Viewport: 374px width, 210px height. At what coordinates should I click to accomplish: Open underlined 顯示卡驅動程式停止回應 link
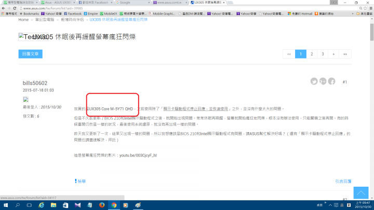195,109
